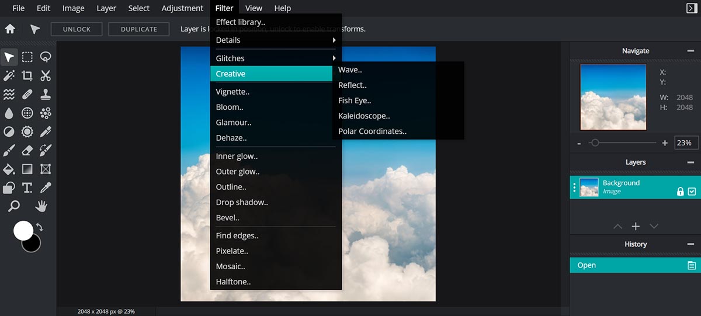Choose Kaleidoscope from Creative submenu
The height and width of the screenshot is (316, 701).
[x=364, y=116]
